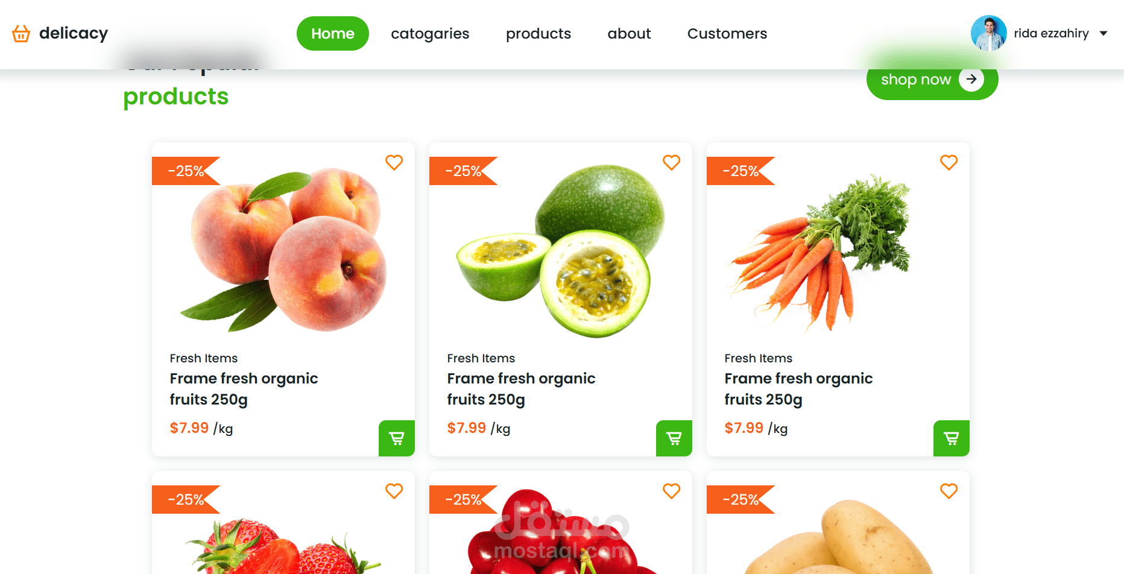
Task: Click the -25% discount tag on peaches
Action: tap(186, 171)
